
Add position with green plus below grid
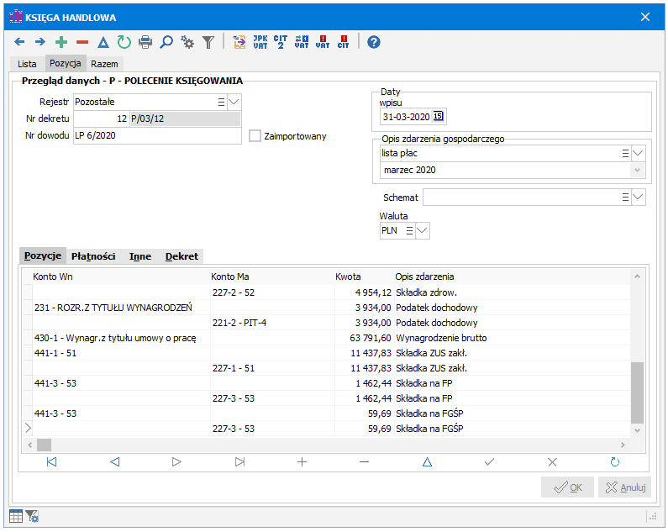click(x=302, y=461)
